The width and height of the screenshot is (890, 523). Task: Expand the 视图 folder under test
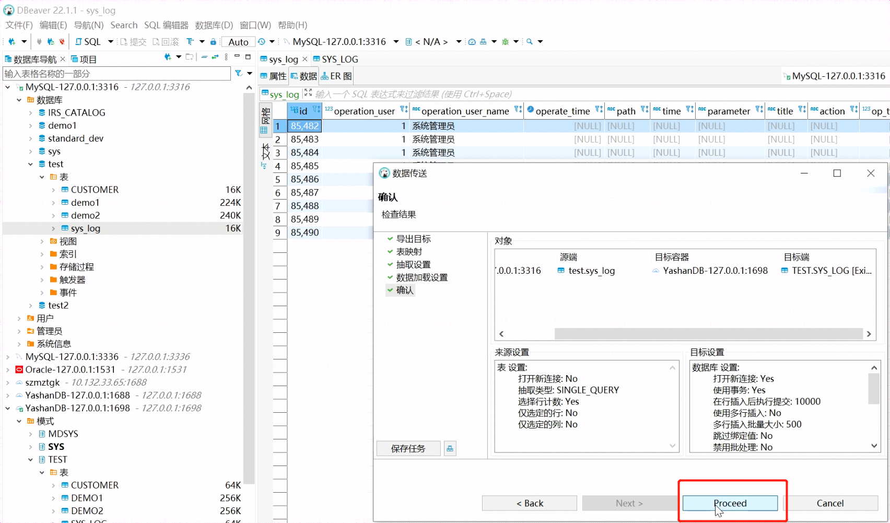(x=42, y=241)
